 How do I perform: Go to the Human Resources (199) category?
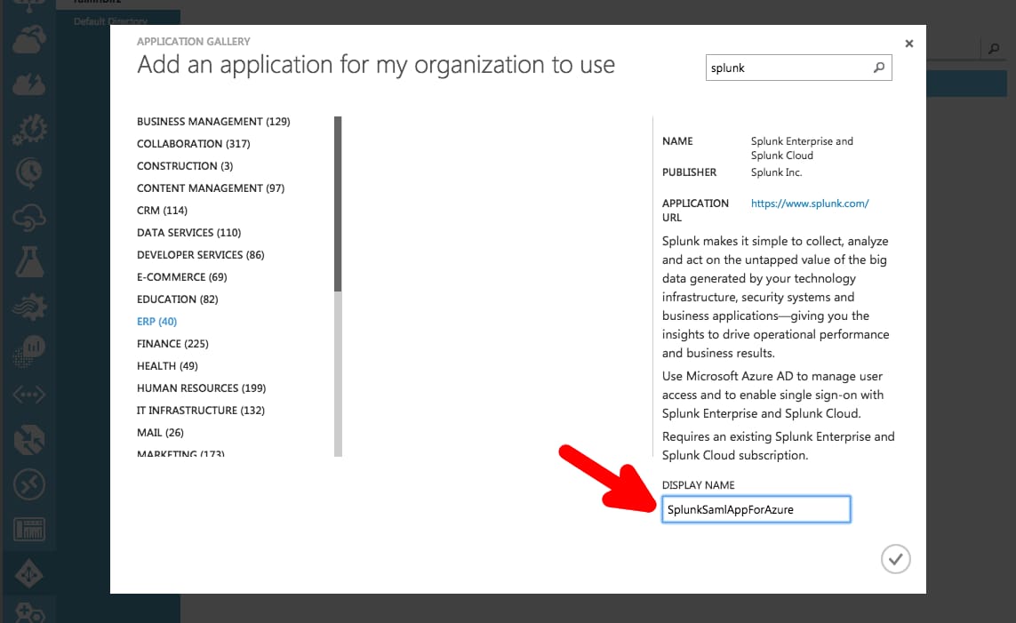pyautogui.click(x=201, y=387)
